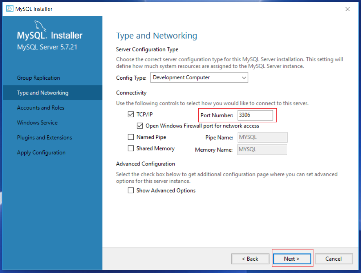Close the MySQL Installer window

pos(348,9)
